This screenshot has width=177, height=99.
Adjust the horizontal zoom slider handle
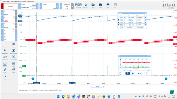pyautogui.click(x=130, y=71)
